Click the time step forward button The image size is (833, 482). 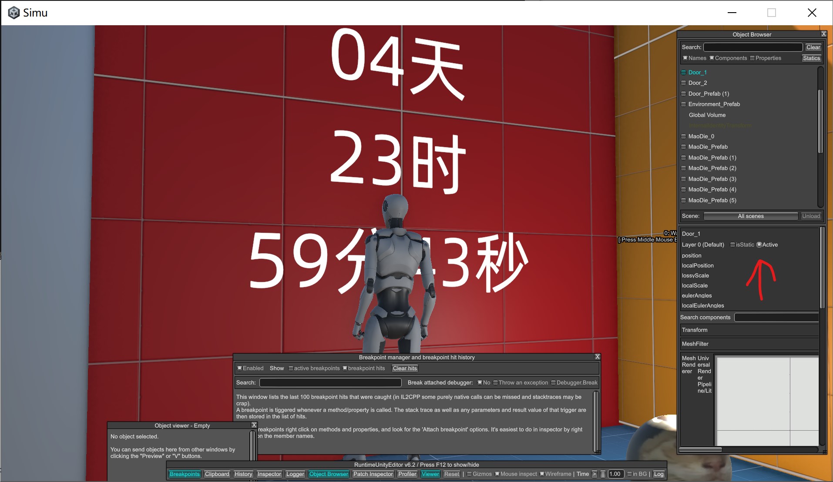click(x=595, y=474)
